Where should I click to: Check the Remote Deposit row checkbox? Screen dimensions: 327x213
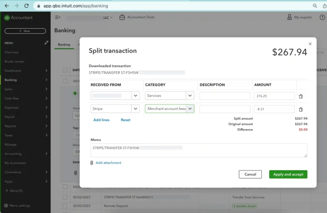(x=65, y=206)
